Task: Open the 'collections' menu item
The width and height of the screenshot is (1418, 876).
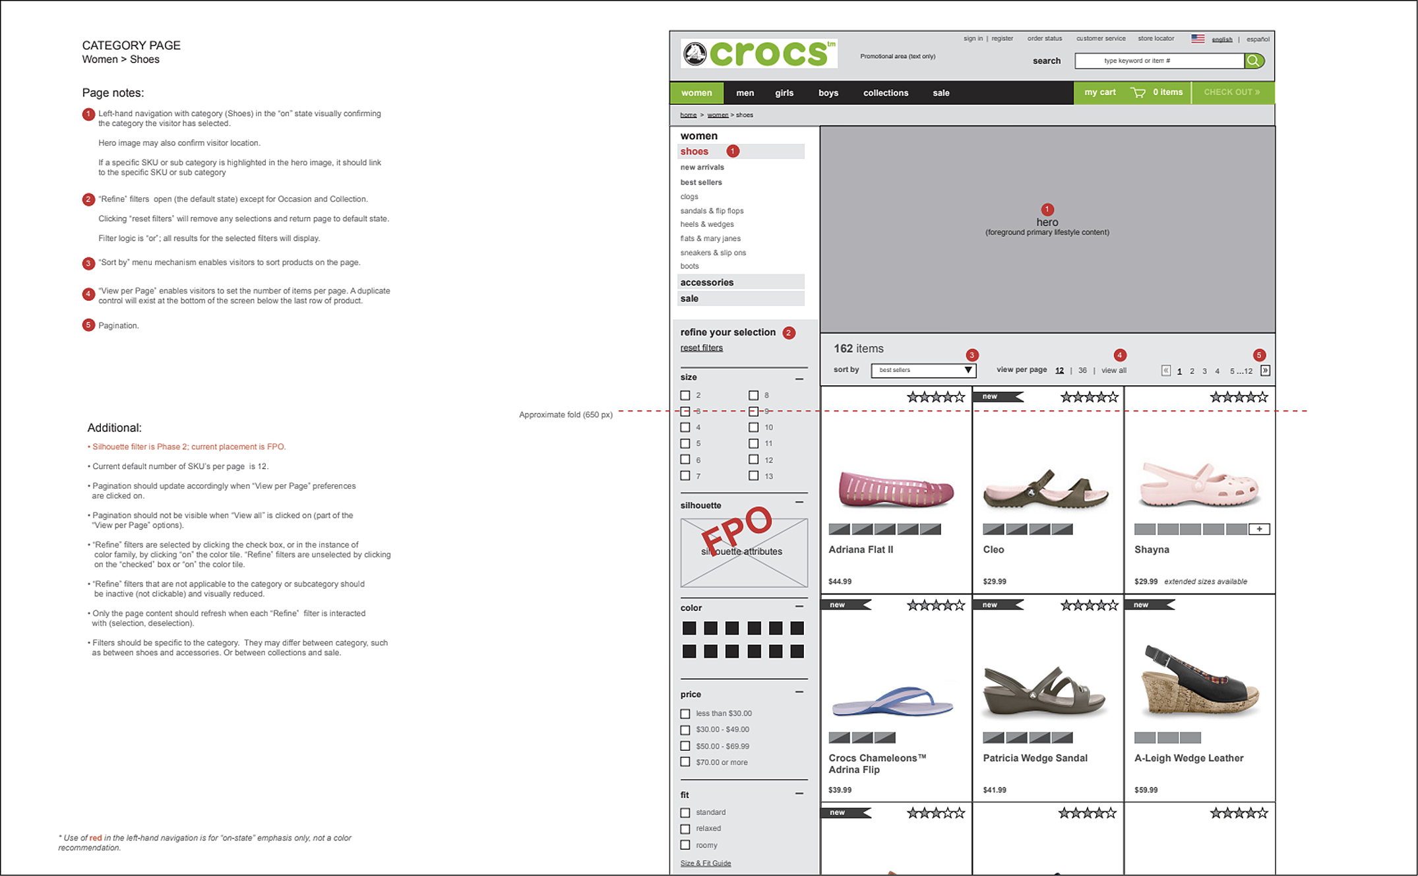Action: (885, 92)
